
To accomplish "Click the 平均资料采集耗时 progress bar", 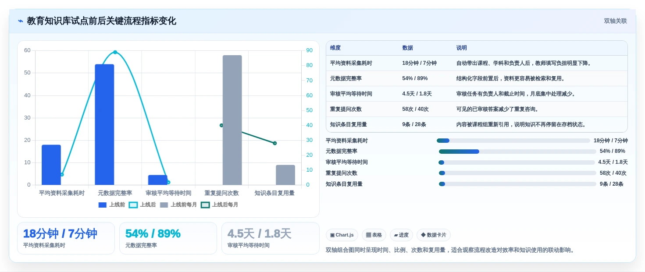I will 513,141.
